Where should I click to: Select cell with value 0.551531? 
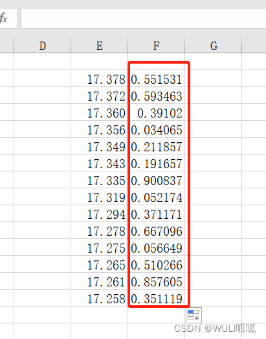(x=157, y=79)
